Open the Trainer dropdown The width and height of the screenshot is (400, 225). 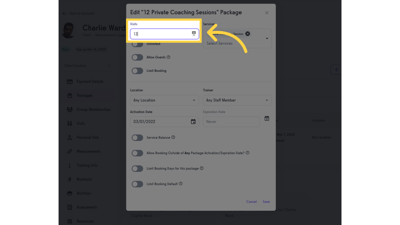tap(237, 100)
